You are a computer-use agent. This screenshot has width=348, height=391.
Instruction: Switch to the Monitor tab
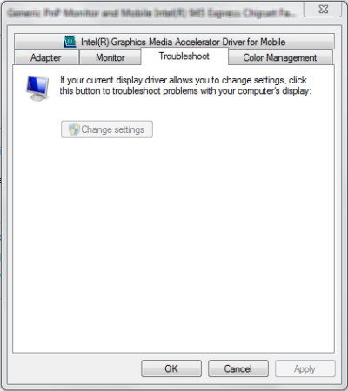coord(110,57)
